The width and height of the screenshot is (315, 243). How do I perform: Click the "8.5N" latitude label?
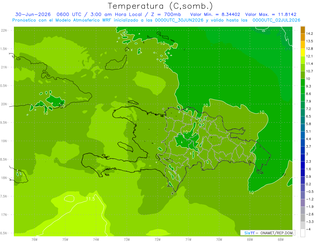(4, 159)
